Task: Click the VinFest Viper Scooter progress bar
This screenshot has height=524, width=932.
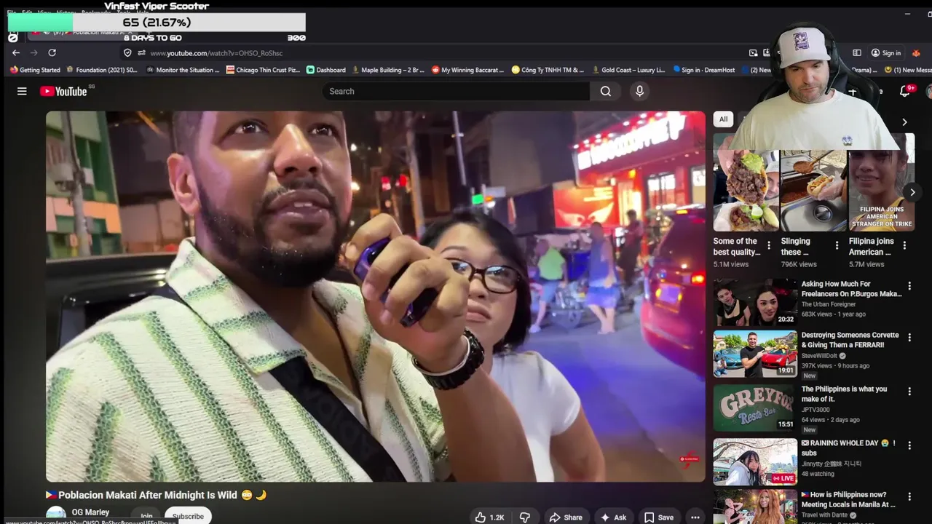Action: click(x=157, y=23)
